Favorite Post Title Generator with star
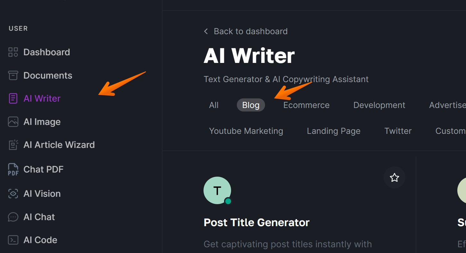Image resolution: width=466 pixels, height=253 pixels. point(394,178)
